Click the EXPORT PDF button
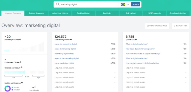 (181, 26)
